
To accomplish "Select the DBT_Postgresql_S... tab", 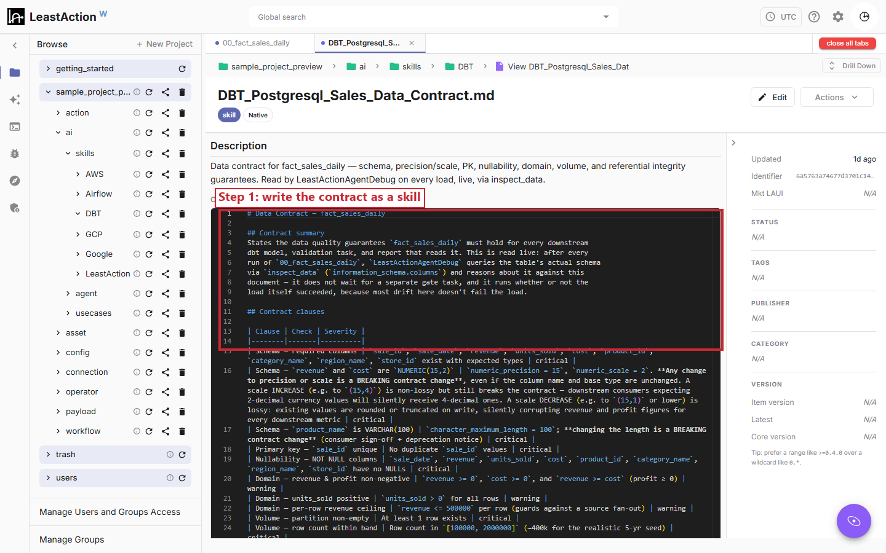I will [364, 43].
